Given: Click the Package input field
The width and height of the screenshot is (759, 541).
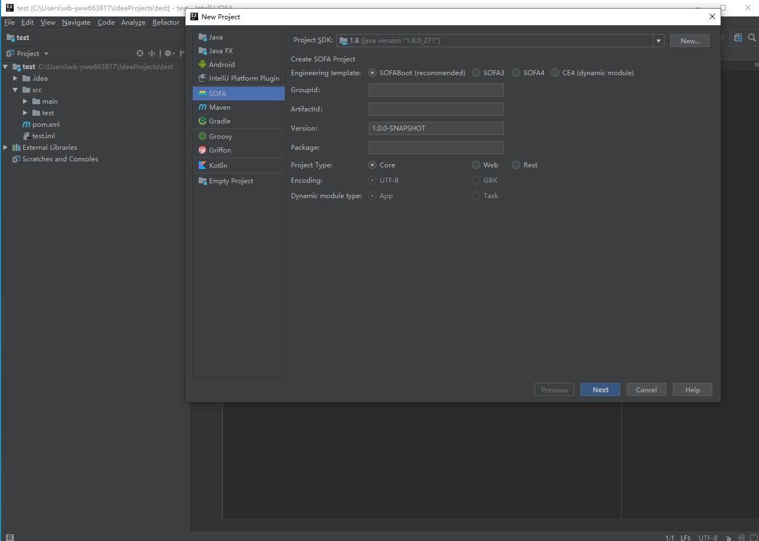Looking at the screenshot, I should pyautogui.click(x=436, y=148).
